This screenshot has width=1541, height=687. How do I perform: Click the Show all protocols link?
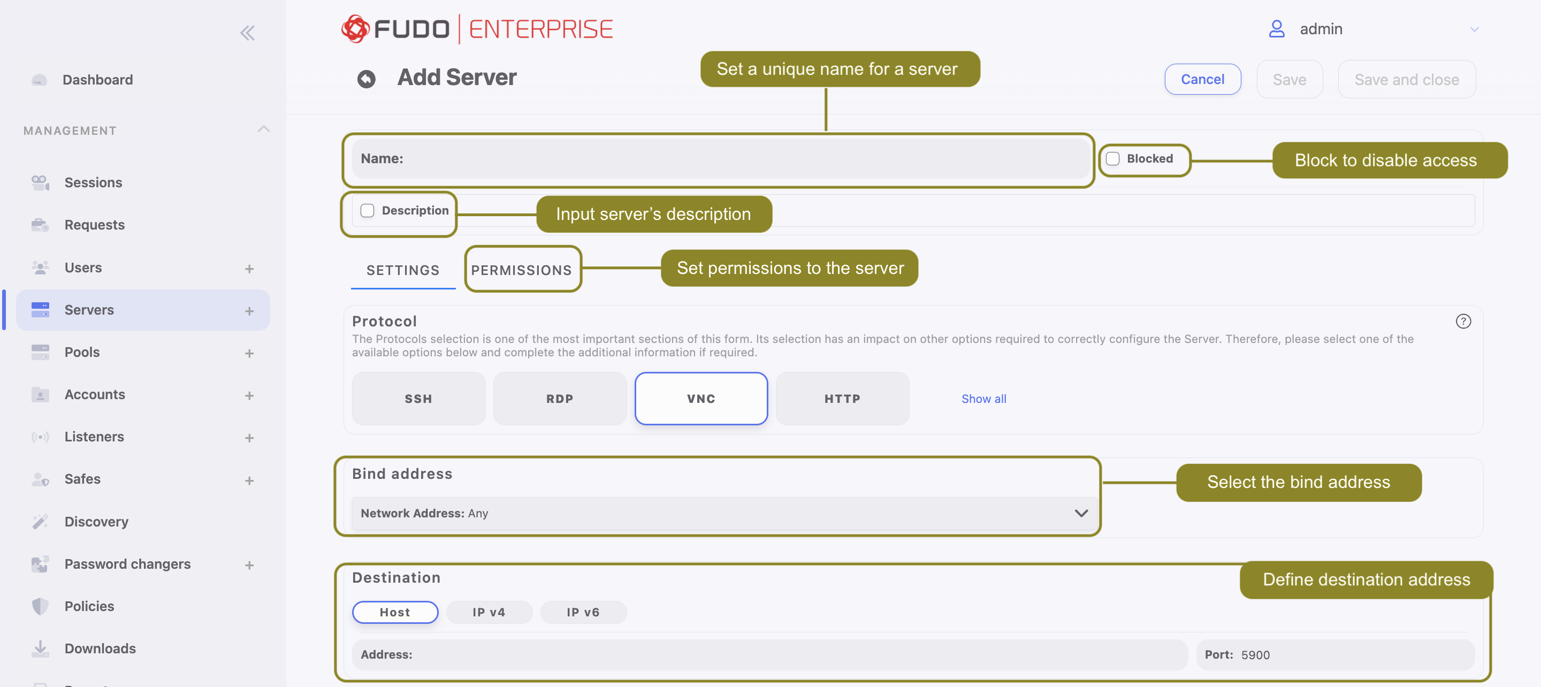click(983, 399)
